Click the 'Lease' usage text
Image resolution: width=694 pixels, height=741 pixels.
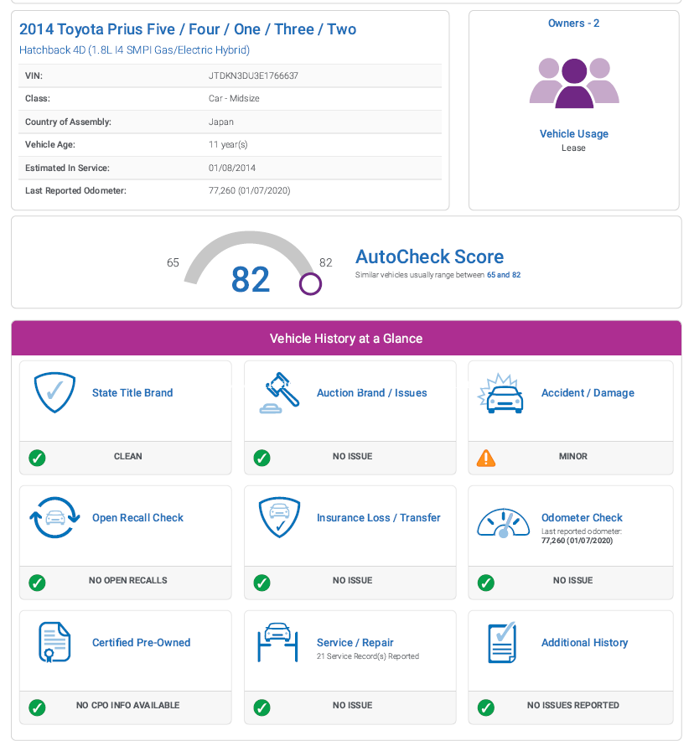click(573, 148)
